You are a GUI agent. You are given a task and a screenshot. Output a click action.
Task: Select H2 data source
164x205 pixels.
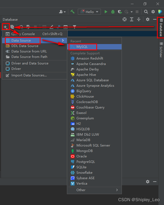(x=94, y=124)
